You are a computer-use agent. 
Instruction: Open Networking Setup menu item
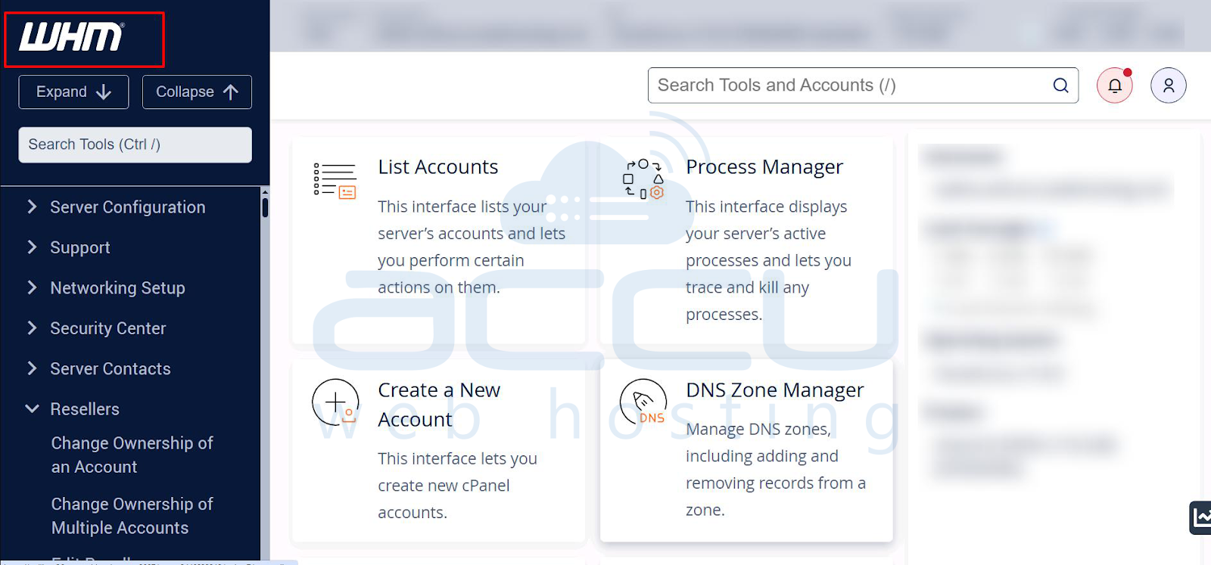(117, 288)
